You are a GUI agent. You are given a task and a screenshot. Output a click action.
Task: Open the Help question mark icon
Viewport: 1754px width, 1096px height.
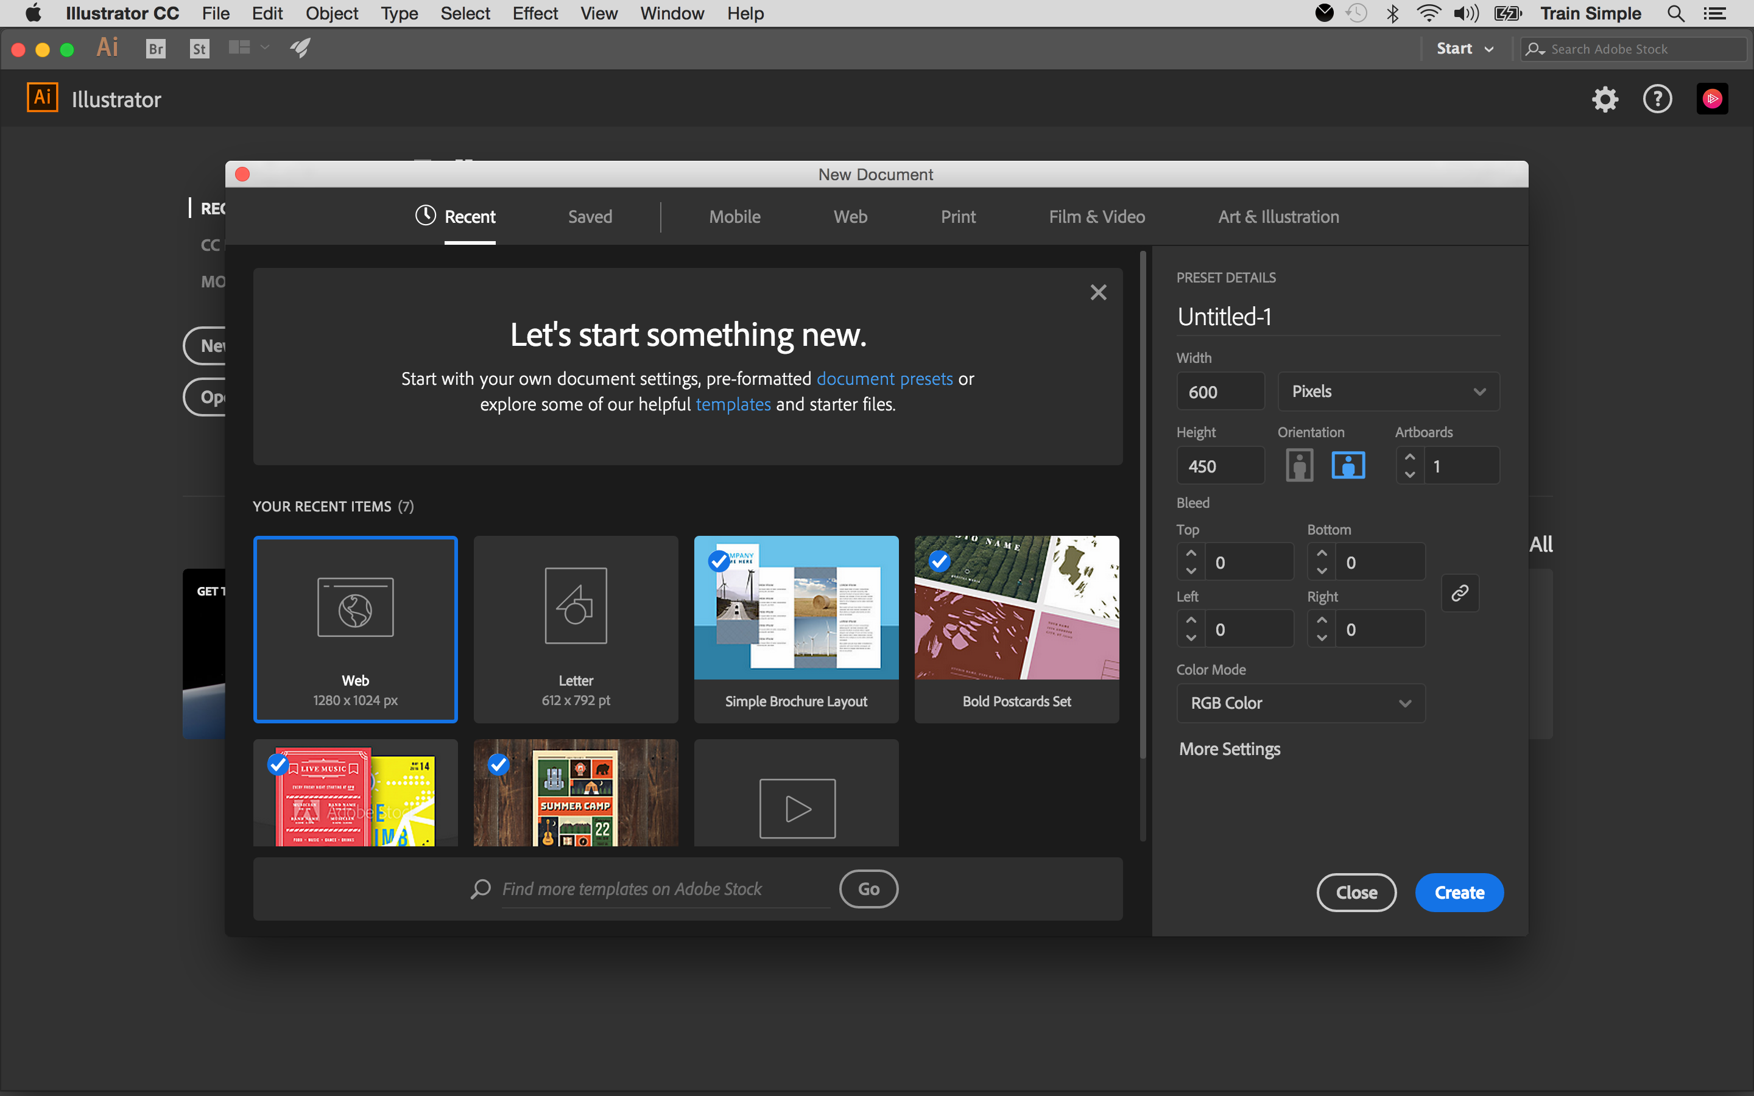click(x=1657, y=99)
